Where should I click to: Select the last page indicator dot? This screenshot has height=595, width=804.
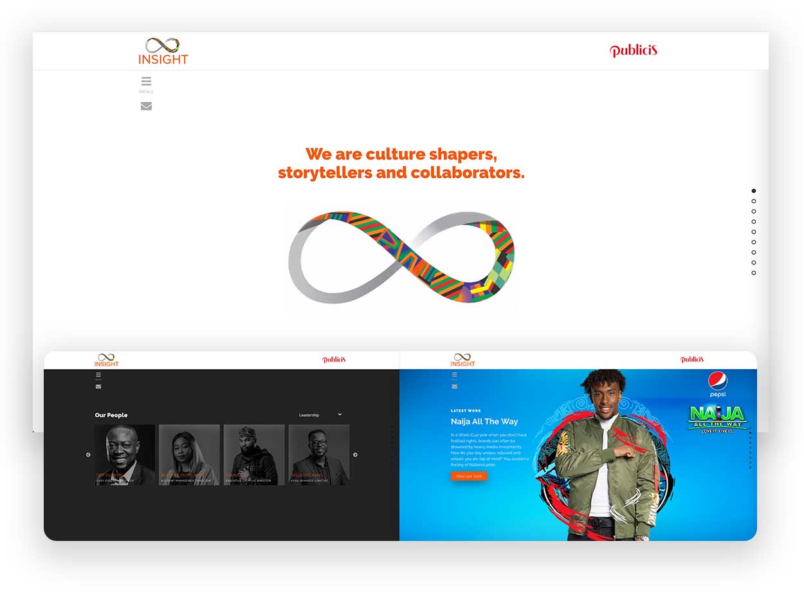click(754, 273)
